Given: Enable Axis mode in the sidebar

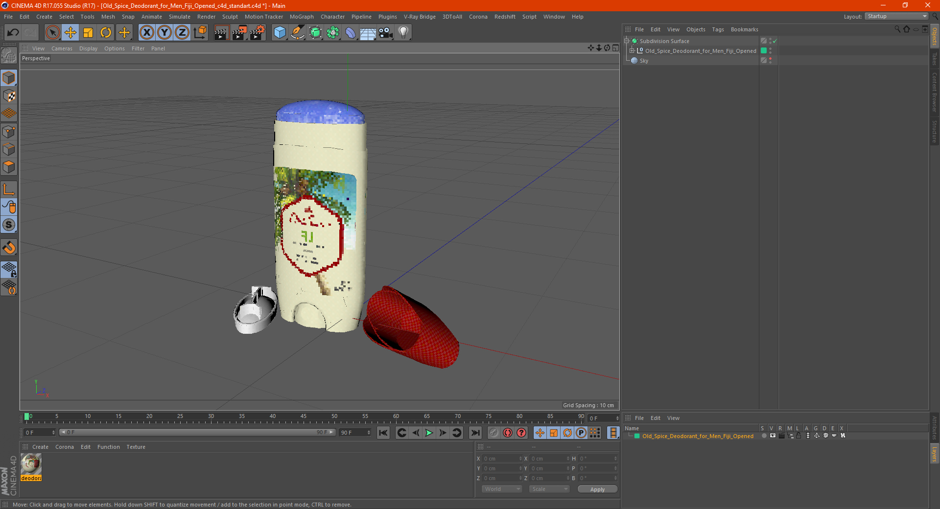Looking at the screenshot, I should click(9, 189).
